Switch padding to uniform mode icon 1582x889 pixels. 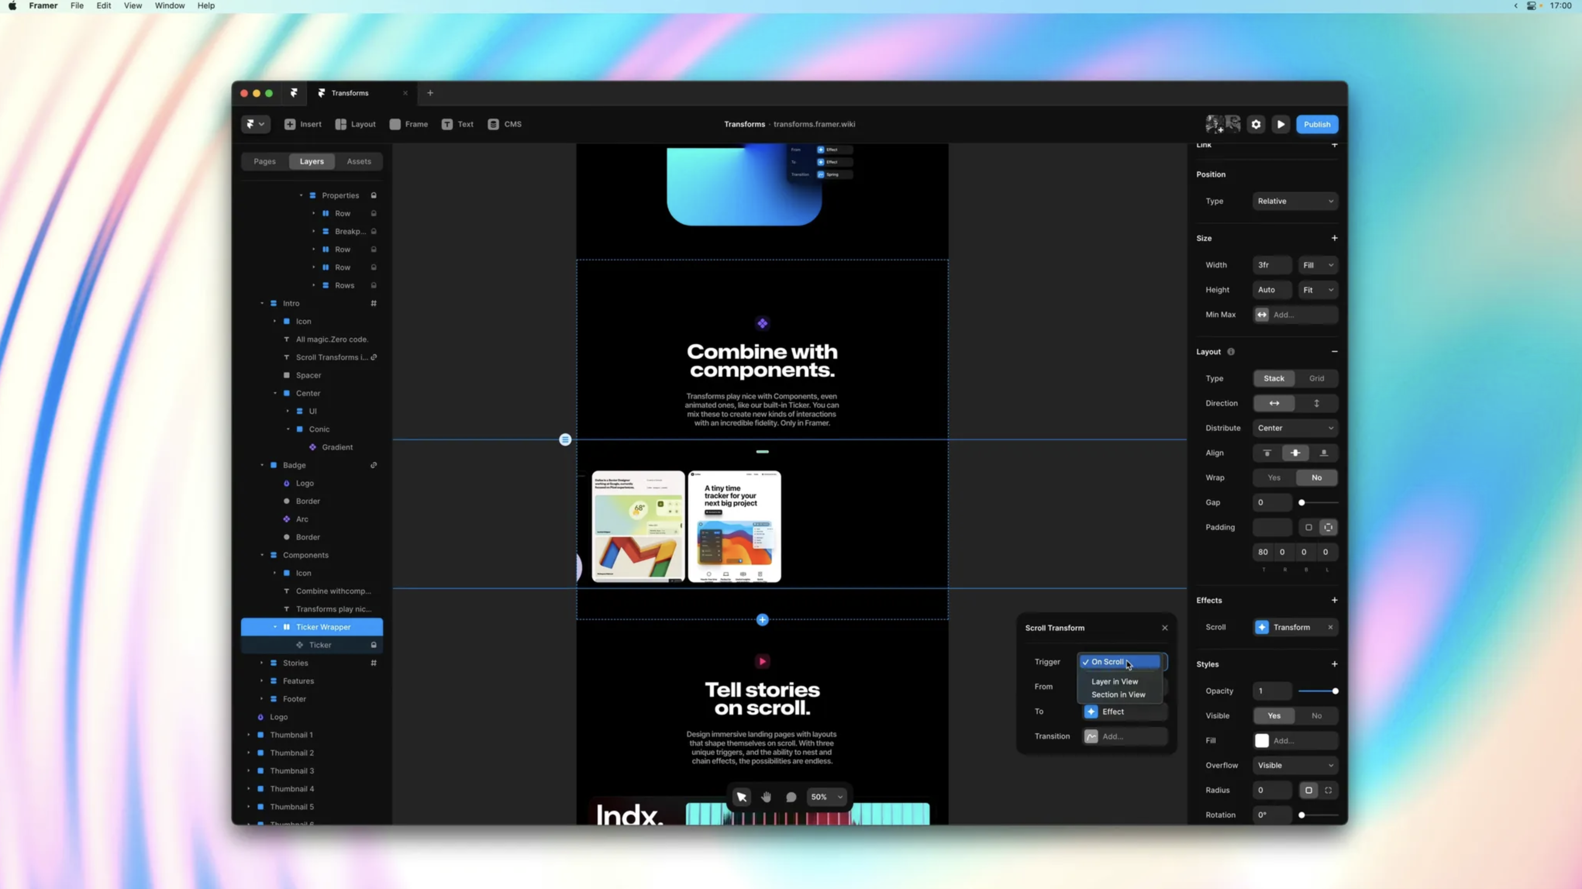coord(1308,527)
